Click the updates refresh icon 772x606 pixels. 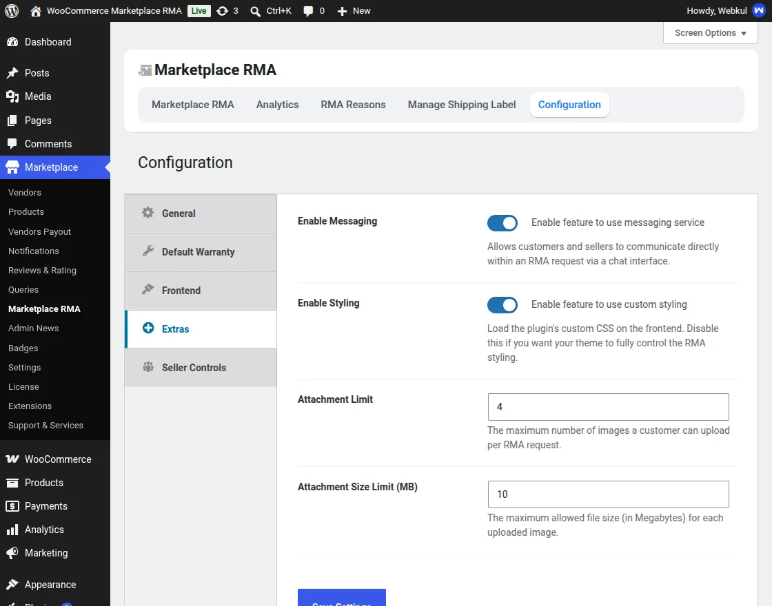tap(222, 11)
